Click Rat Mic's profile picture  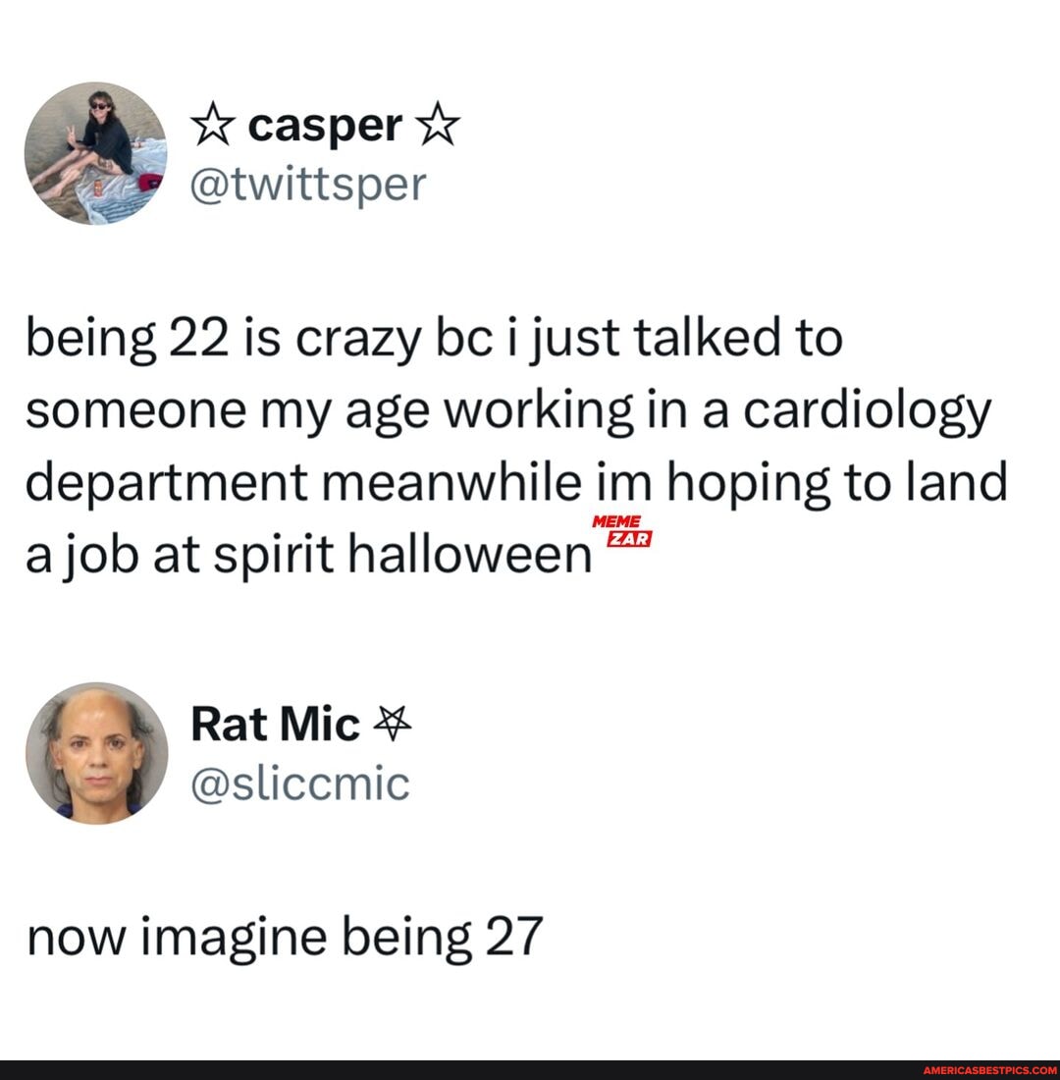click(x=96, y=753)
